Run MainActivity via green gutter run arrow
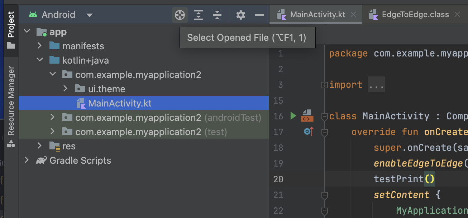Image resolution: width=468 pixels, height=218 pixels. (x=293, y=116)
